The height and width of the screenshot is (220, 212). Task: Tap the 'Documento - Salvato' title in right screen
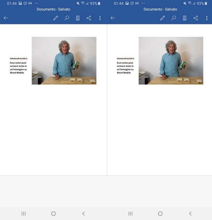click(x=160, y=9)
